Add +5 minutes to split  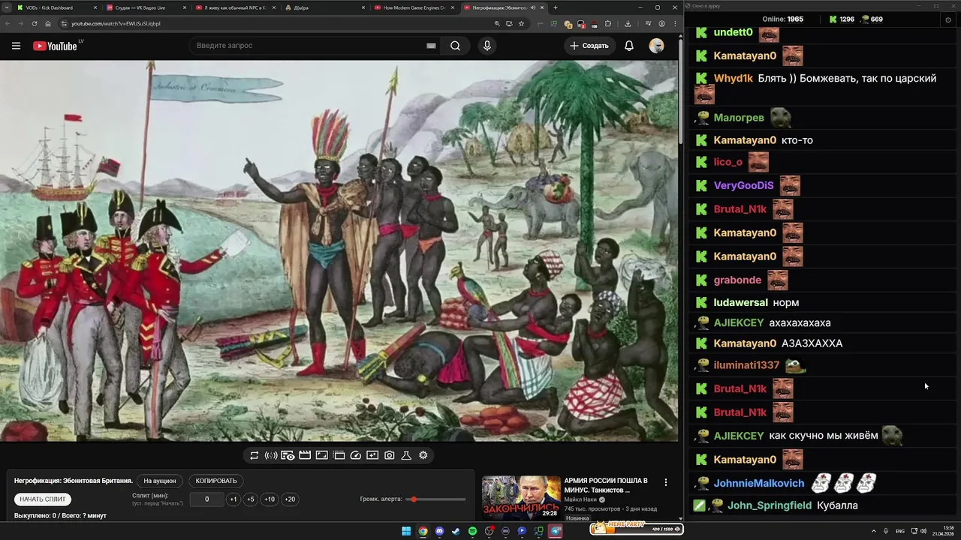251,499
